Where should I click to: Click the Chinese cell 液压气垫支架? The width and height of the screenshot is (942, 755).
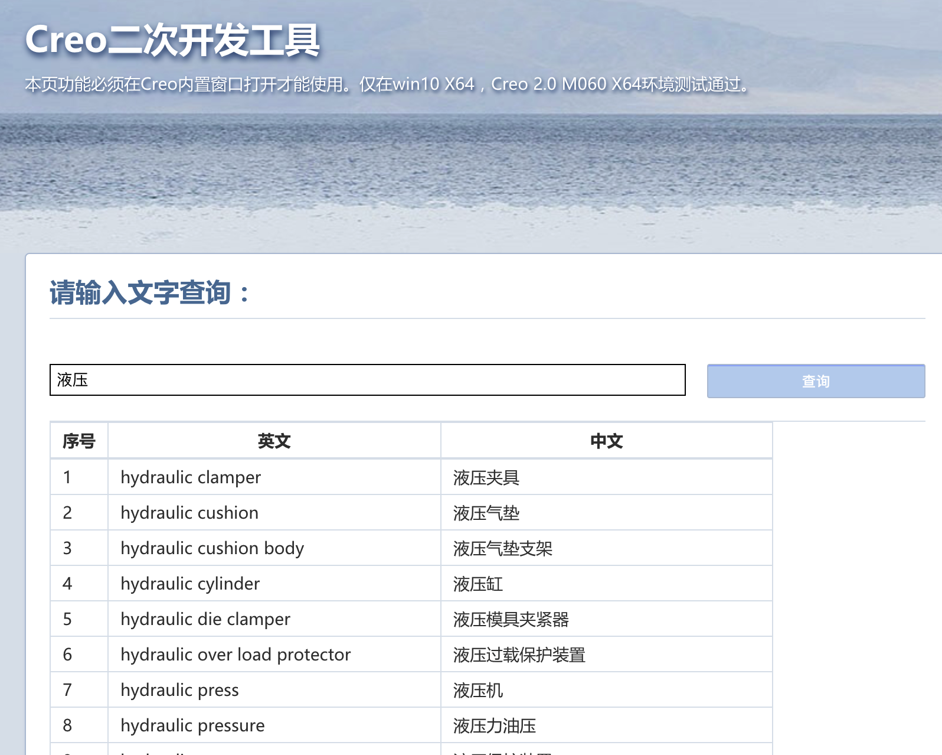tap(607, 548)
